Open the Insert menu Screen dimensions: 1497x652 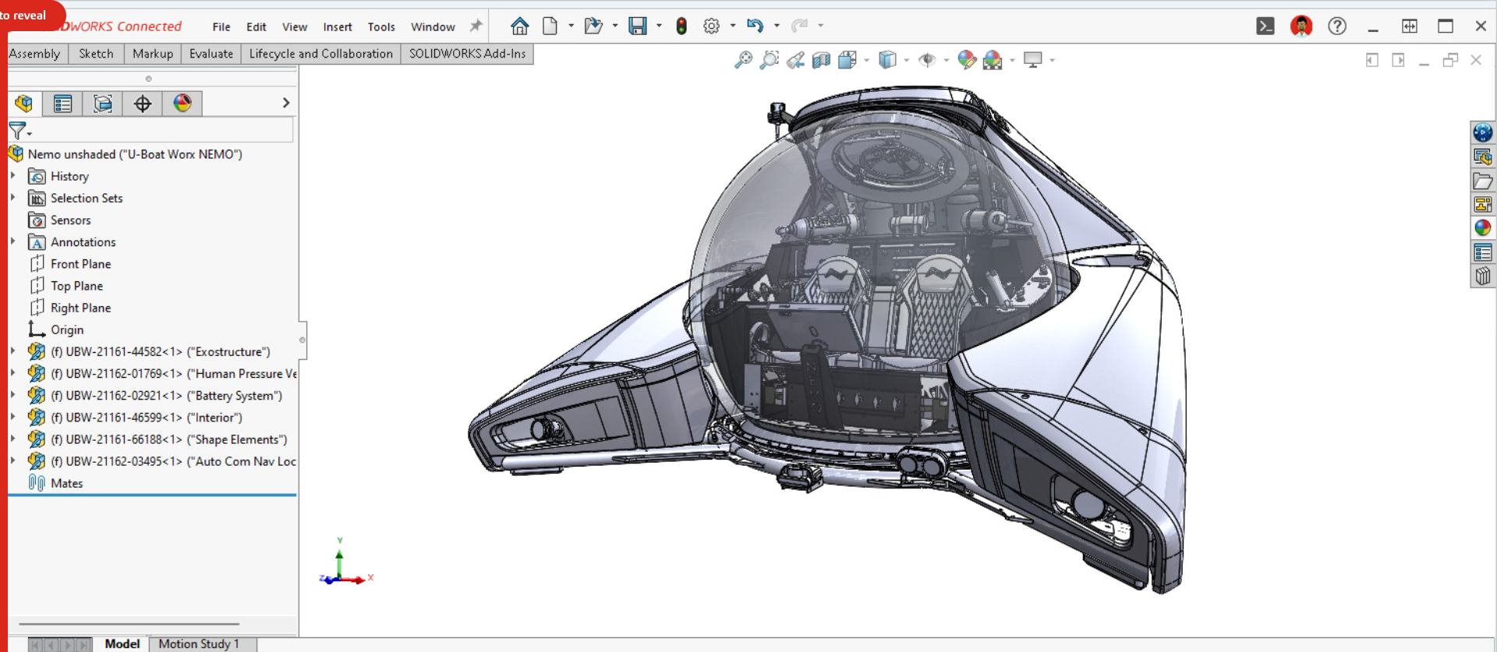click(x=338, y=26)
